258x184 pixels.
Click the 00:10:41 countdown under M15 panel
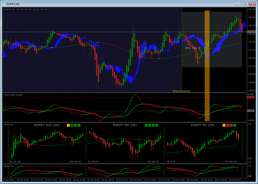(76, 162)
